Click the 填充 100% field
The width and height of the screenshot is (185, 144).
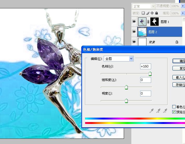tap(176, 13)
